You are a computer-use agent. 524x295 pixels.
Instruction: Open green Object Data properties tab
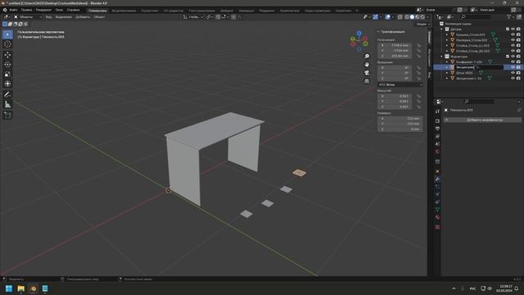(x=437, y=210)
